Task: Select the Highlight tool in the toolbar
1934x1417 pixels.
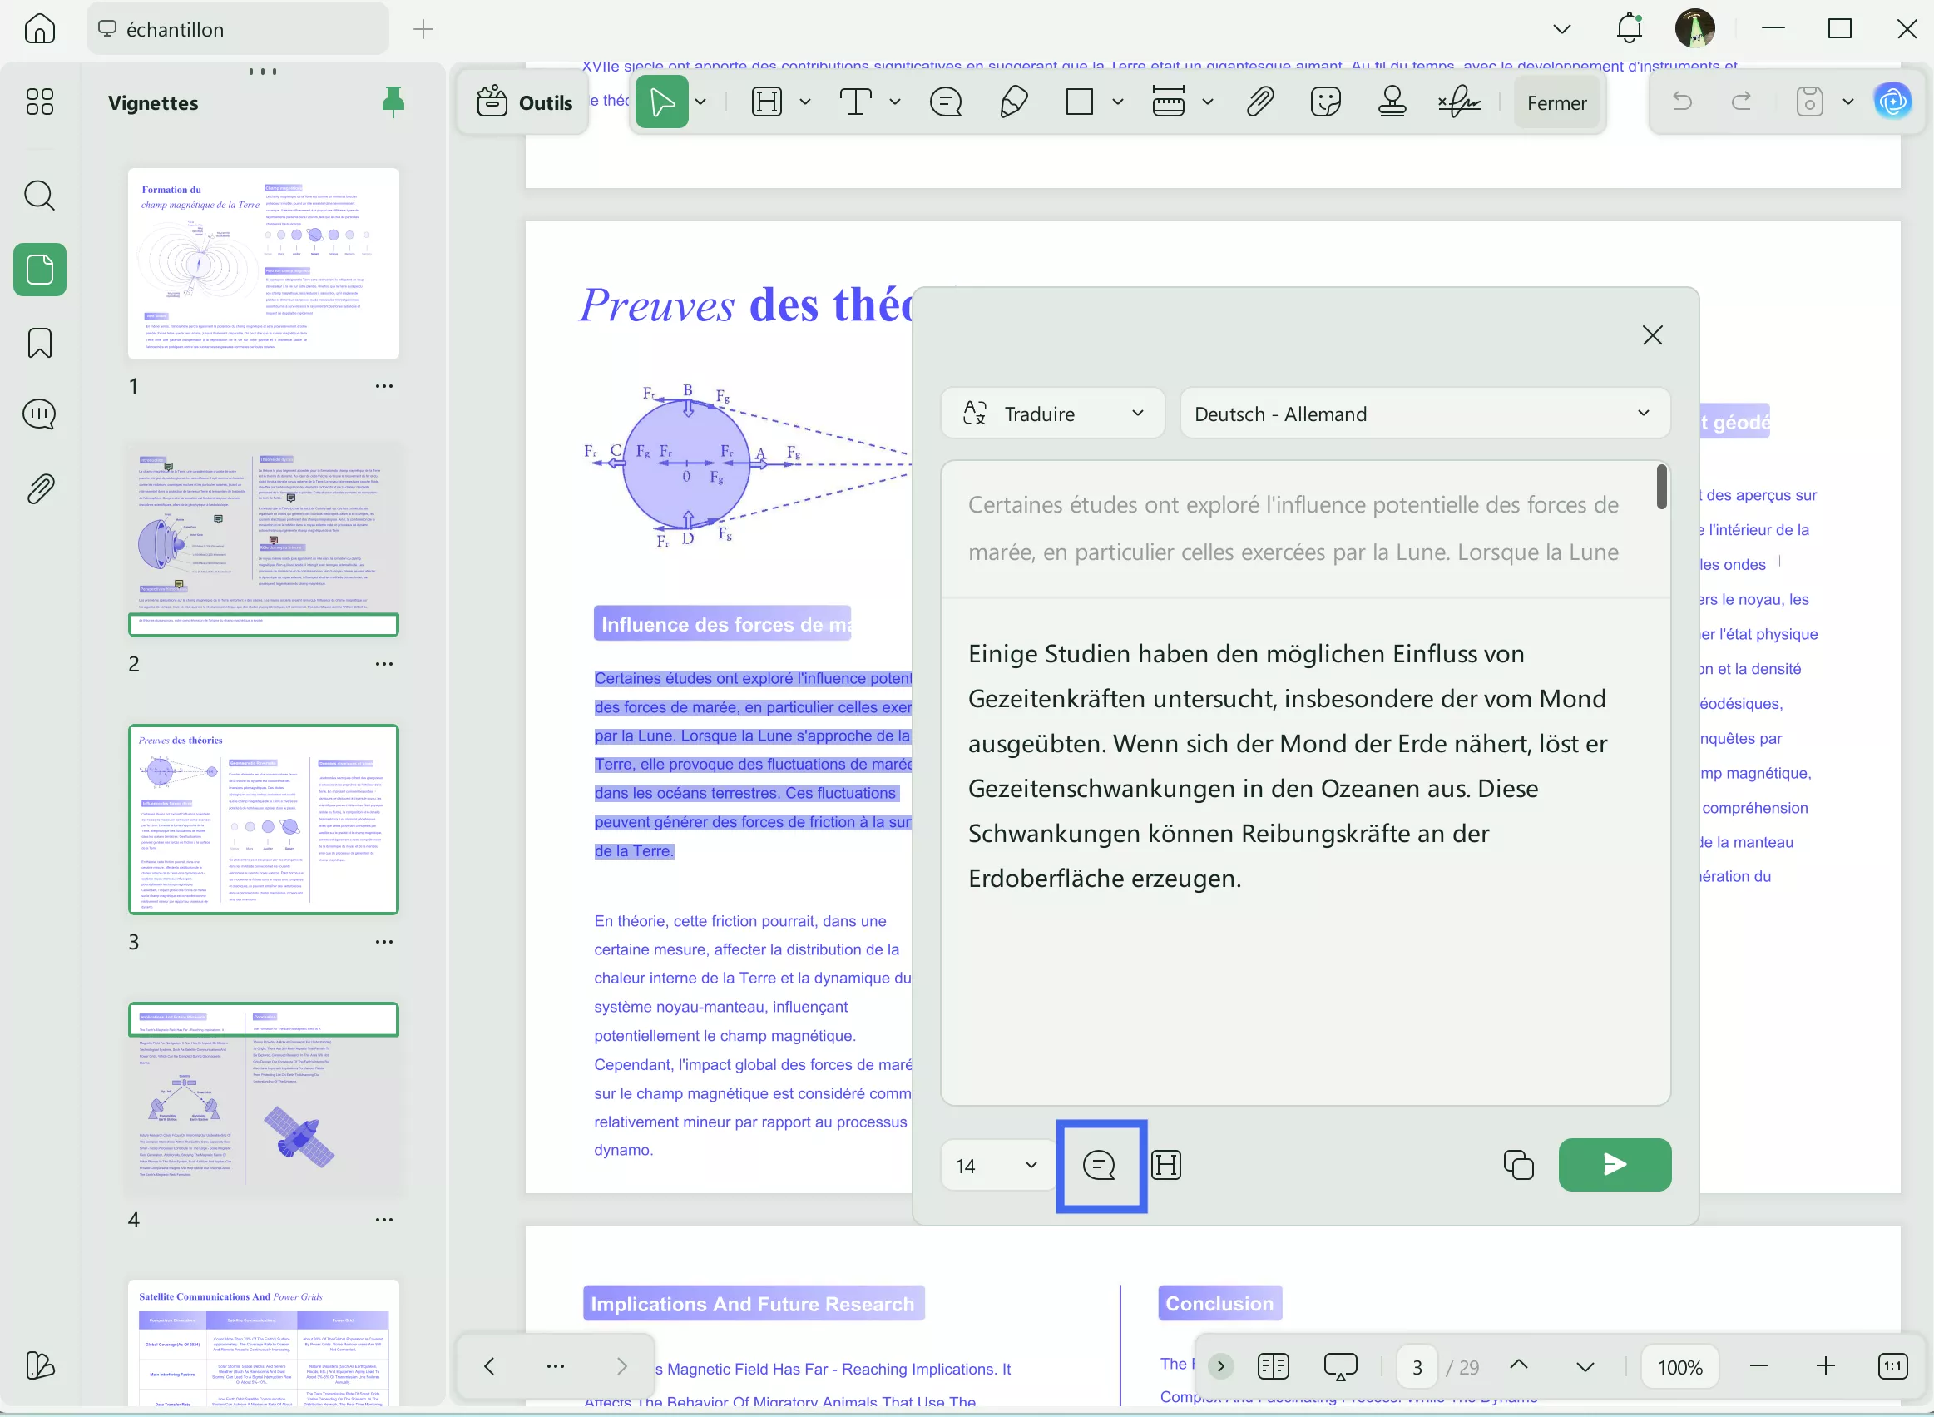Action: [765, 102]
